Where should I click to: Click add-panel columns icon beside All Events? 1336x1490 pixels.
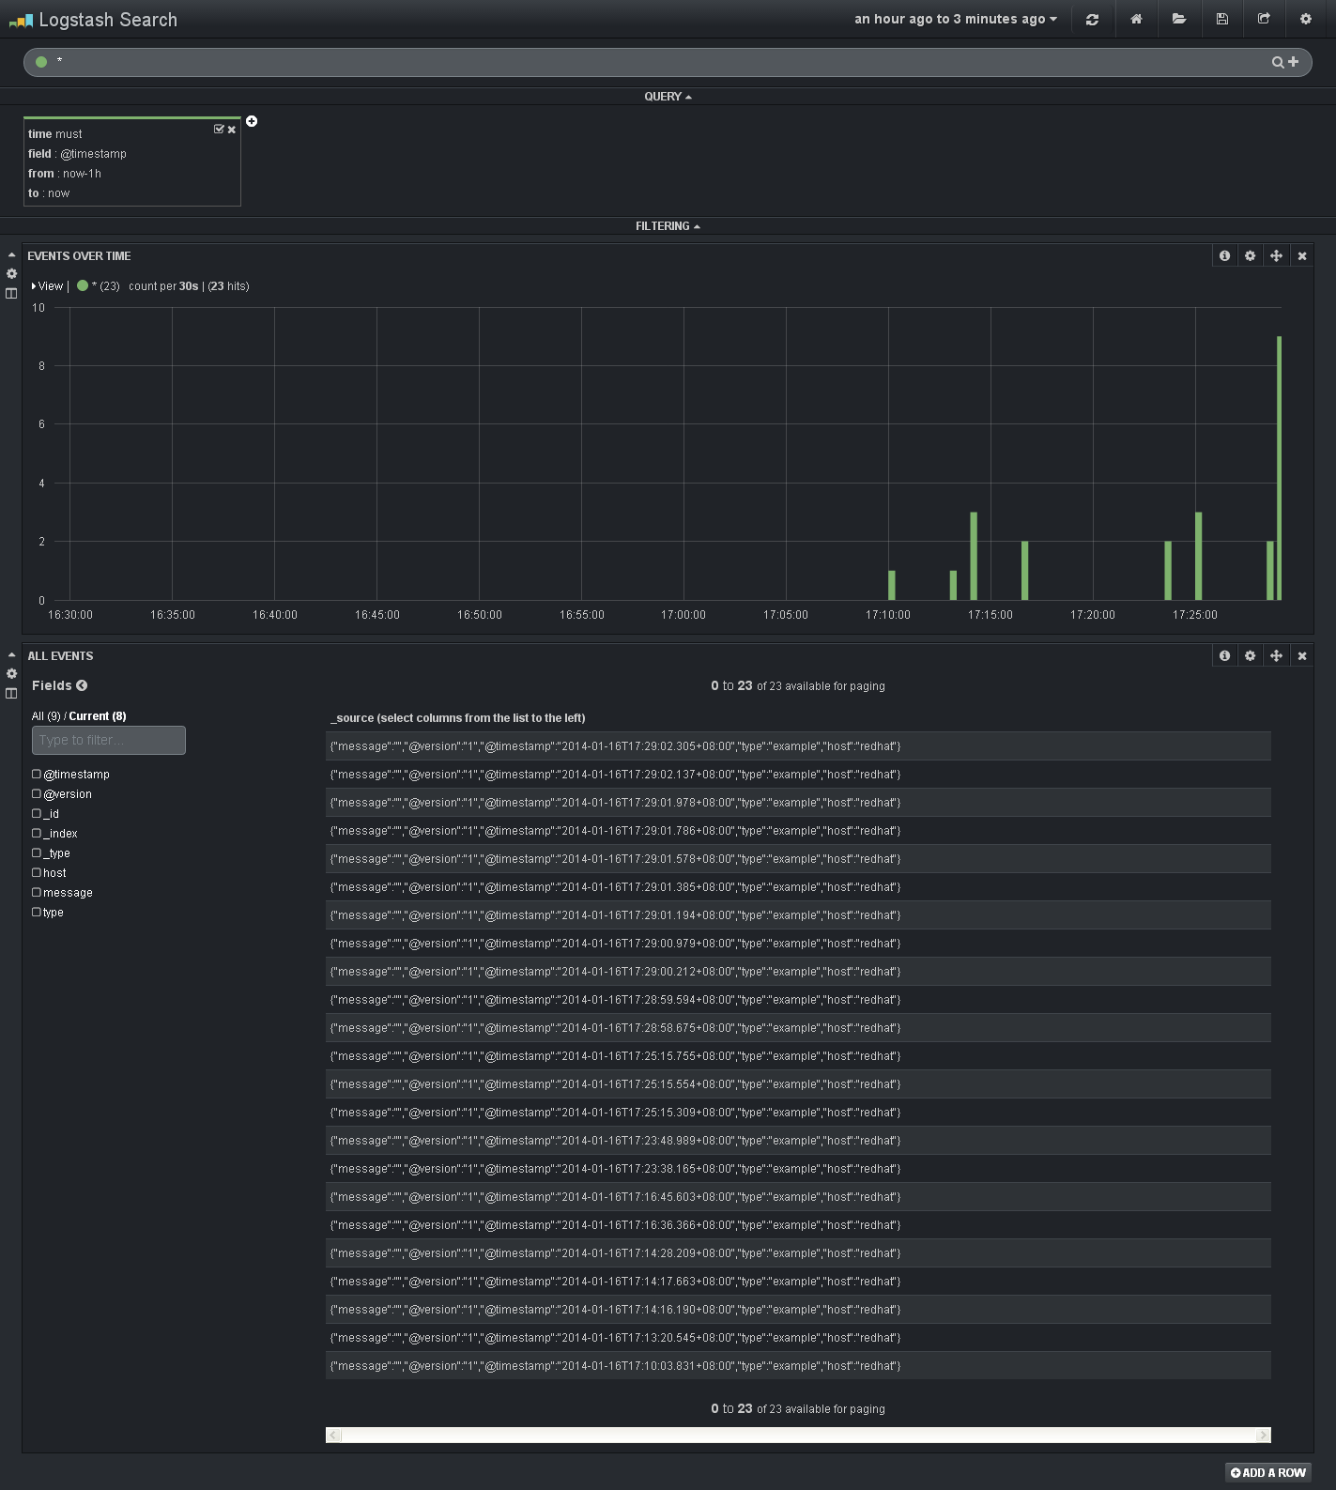point(11,693)
